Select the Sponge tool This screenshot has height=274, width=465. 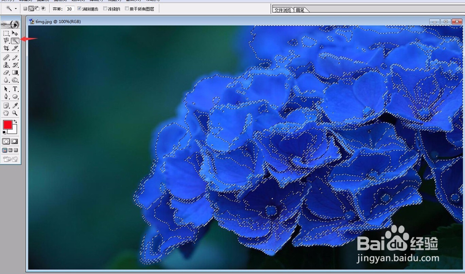click(x=15, y=80)
